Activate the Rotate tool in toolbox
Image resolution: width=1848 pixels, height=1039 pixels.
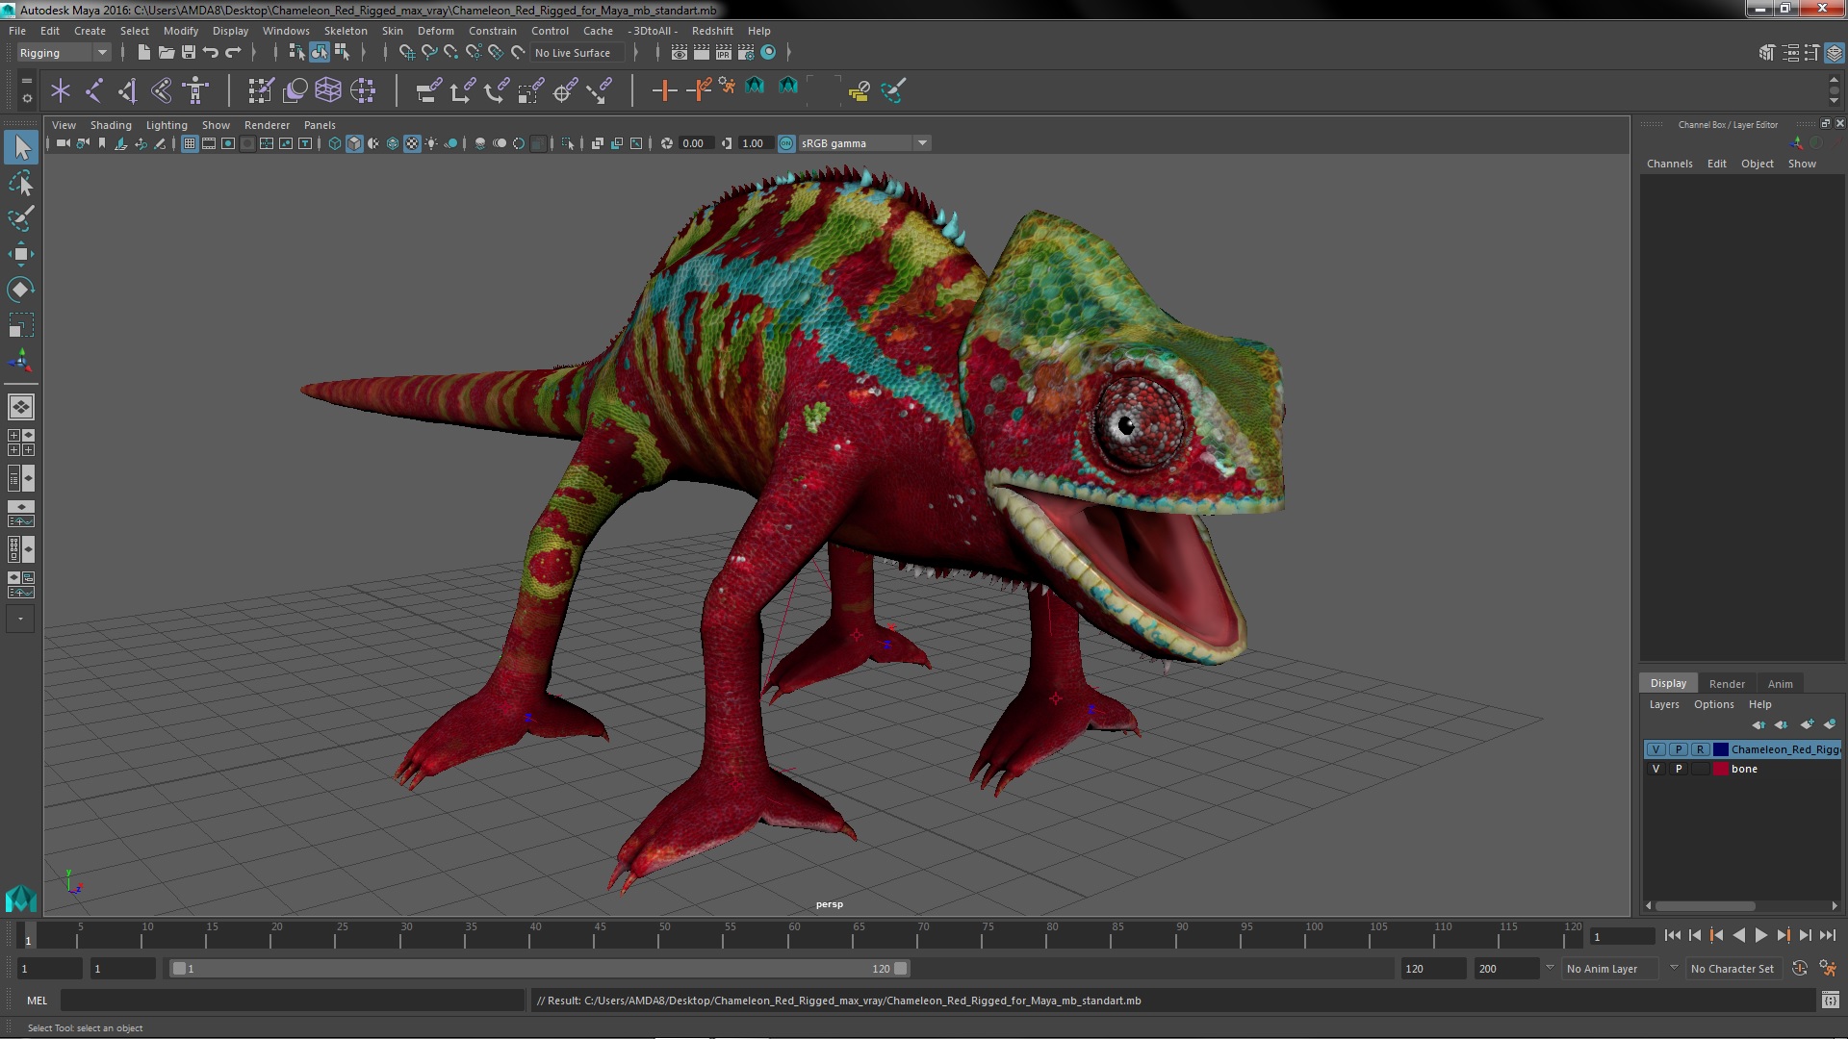(21, 290)
